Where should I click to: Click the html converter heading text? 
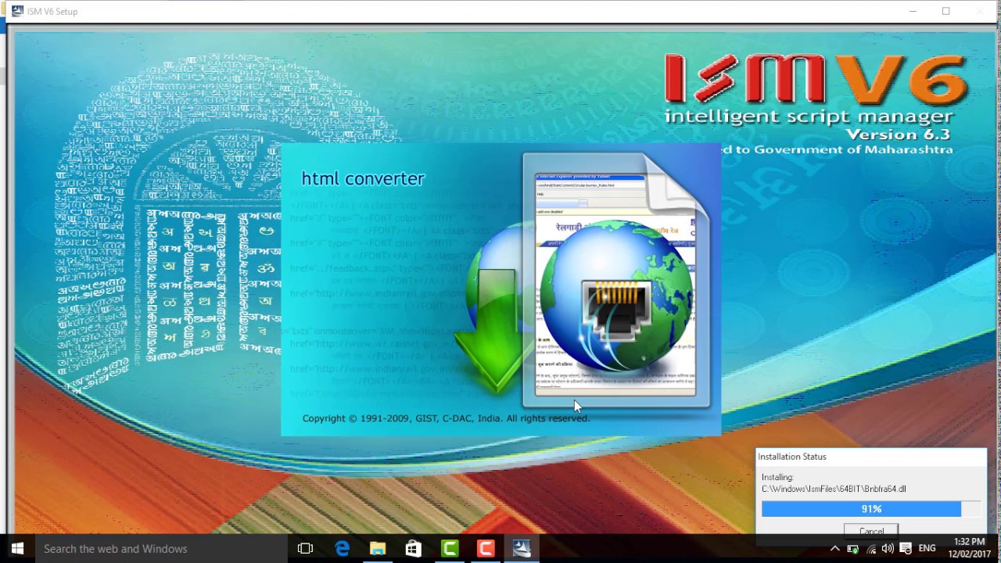(x=363, y=178)
